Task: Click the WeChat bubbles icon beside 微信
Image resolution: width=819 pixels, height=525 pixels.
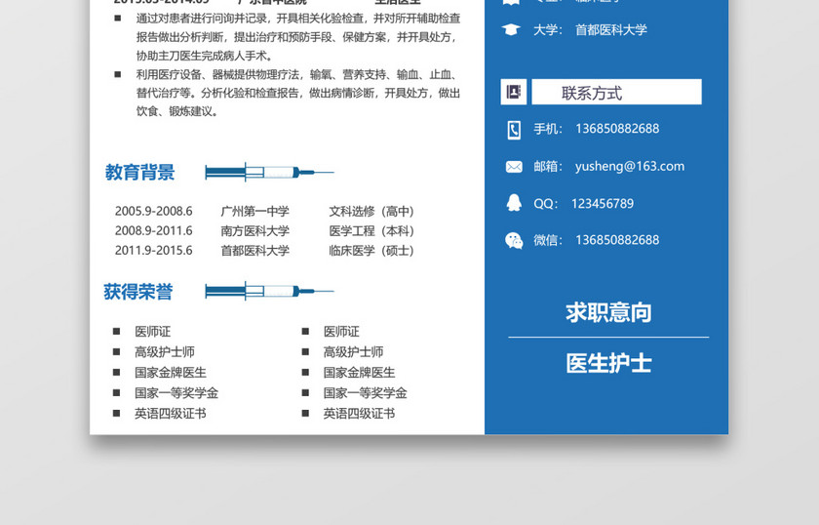Action: tap(514, 240)
